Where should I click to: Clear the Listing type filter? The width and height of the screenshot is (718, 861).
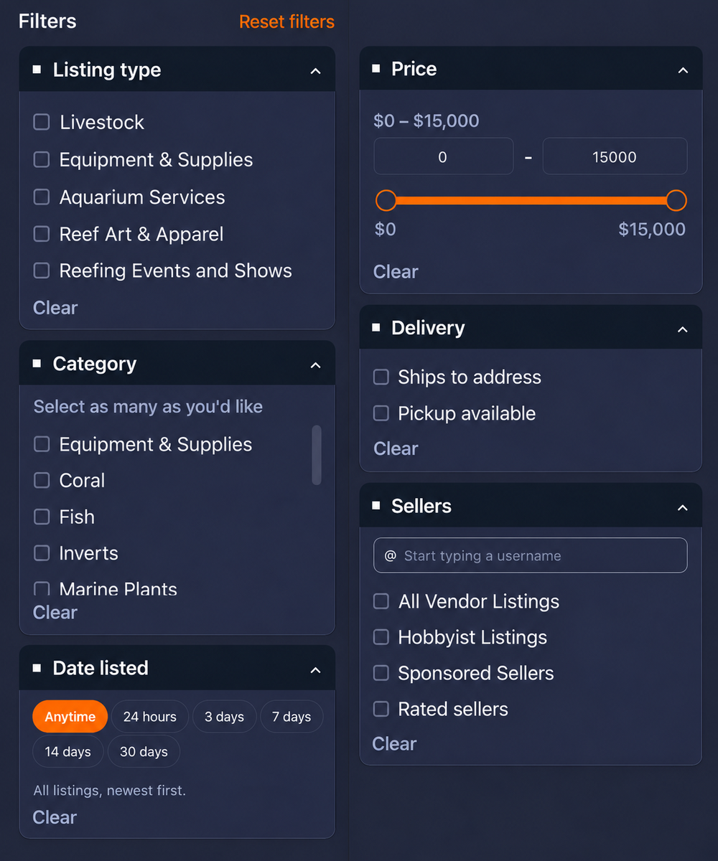tap(55, 308)
